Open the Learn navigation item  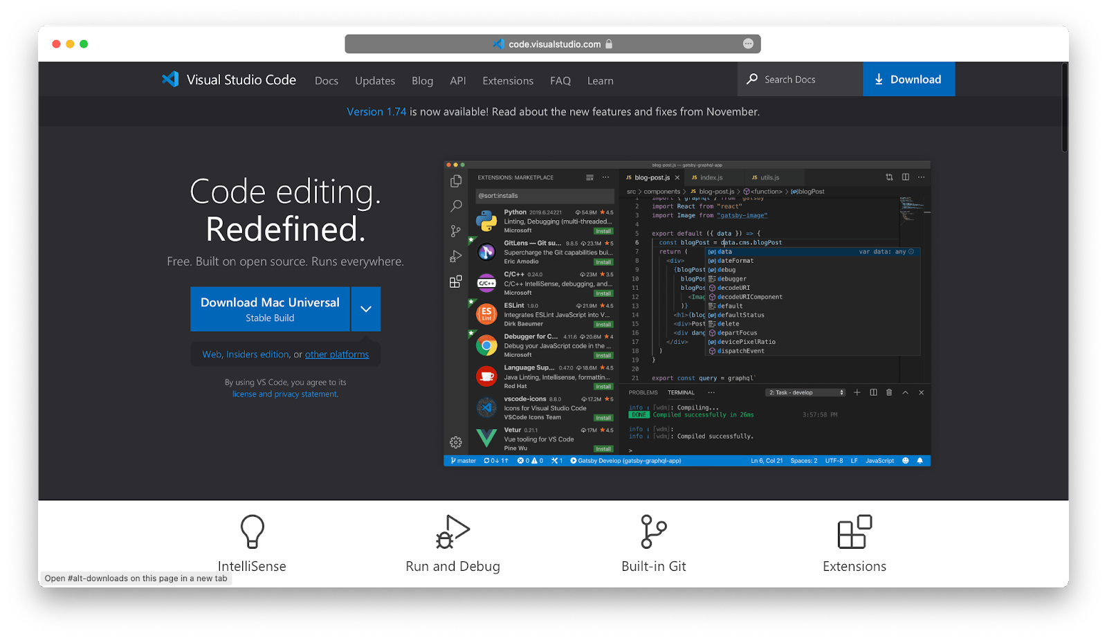[x=601, y=81]
